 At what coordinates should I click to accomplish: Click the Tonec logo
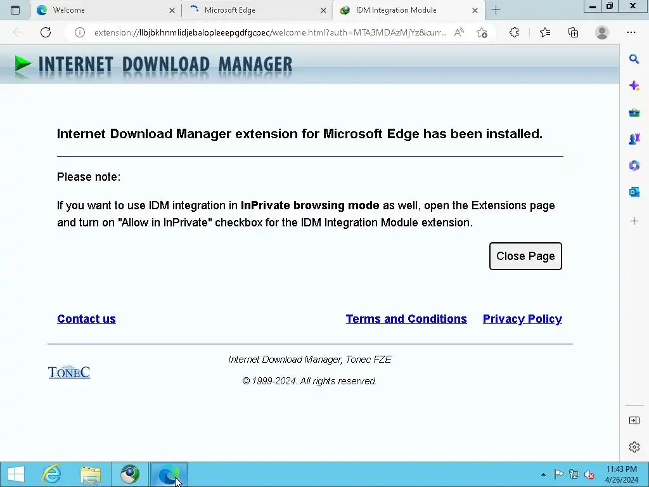pyautogui.click(x=69, y=372)
